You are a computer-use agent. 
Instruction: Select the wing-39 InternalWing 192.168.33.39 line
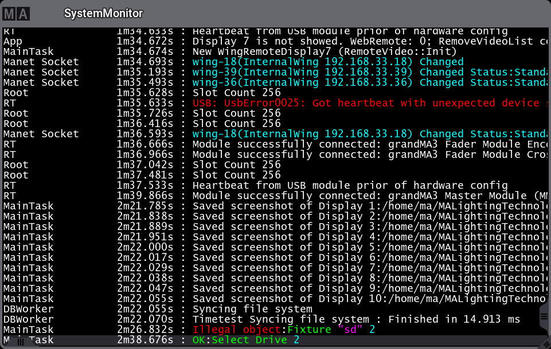[x=275, y=72]
